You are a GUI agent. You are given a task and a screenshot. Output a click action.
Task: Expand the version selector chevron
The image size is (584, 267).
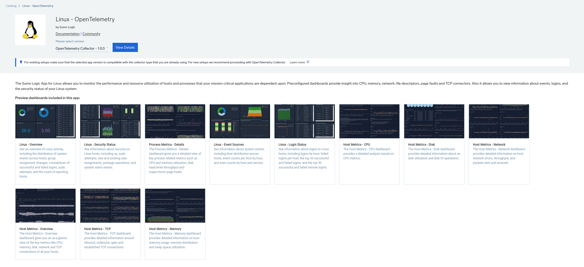pyautogui.click(x=107, y=48)
